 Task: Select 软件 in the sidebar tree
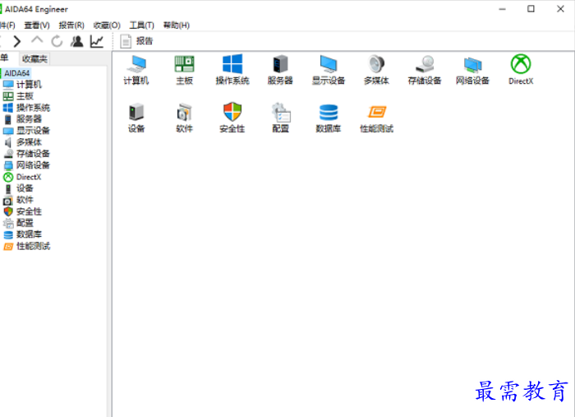tap(18, 200)
